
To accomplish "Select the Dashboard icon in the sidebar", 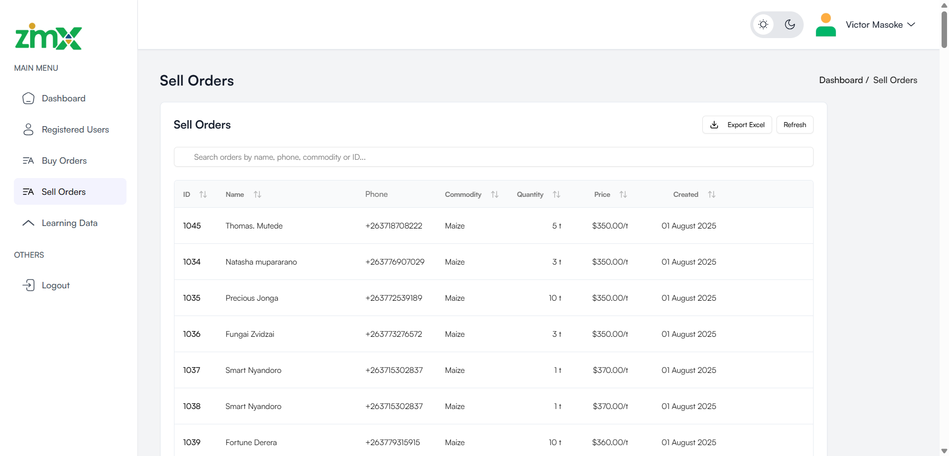I will tap(28, 98).
